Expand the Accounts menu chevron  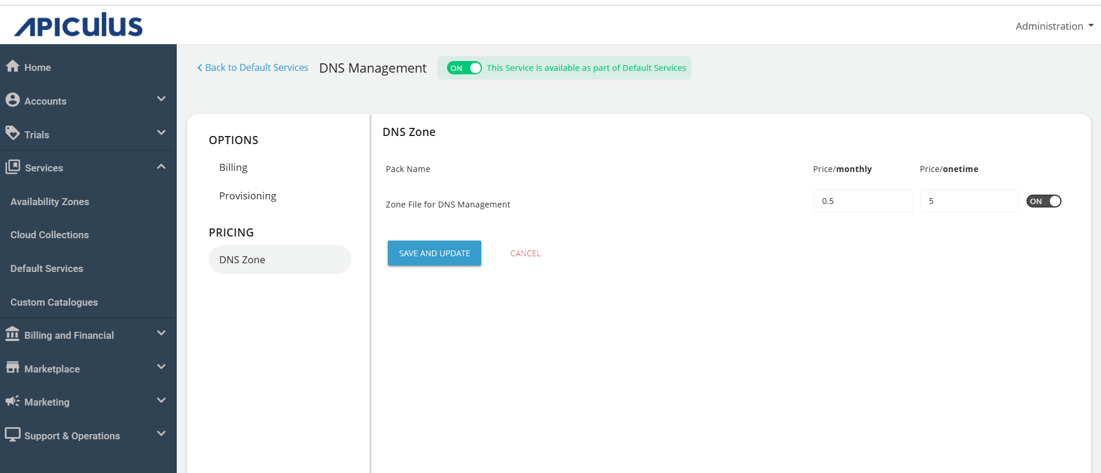tap(161, 99)
